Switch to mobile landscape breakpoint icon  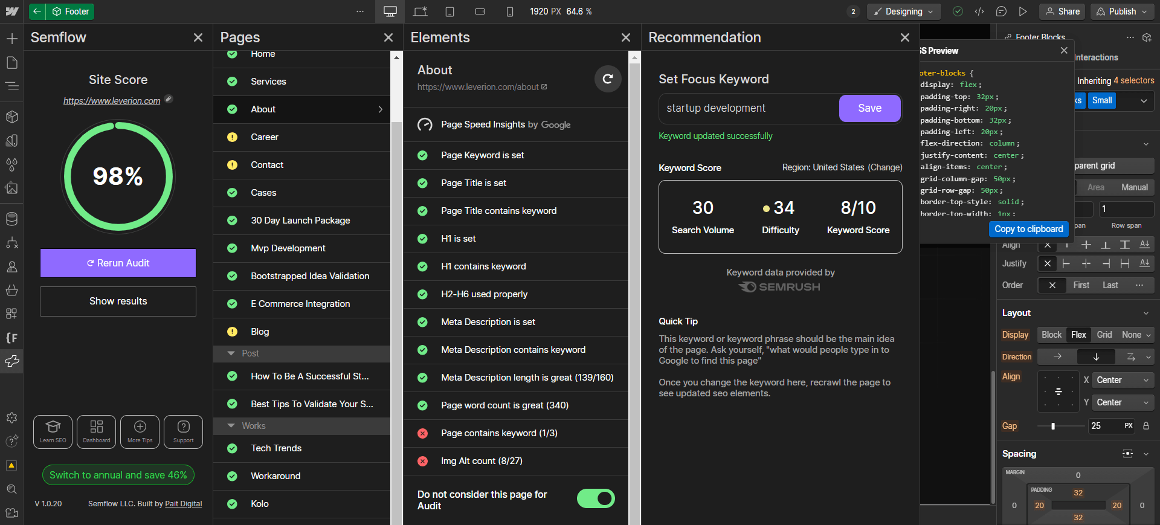480,11
